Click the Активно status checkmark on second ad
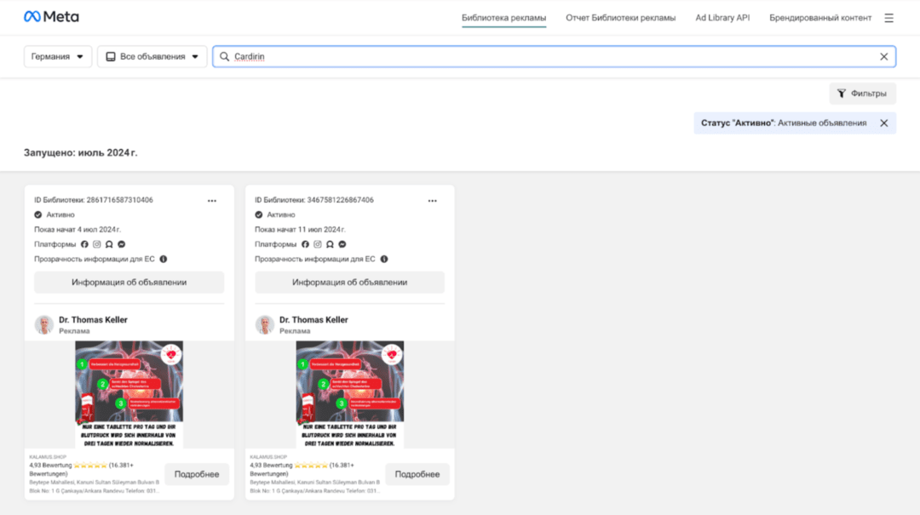 (x=258, y=215)
